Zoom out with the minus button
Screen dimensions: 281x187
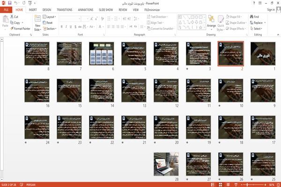point(241,185)
